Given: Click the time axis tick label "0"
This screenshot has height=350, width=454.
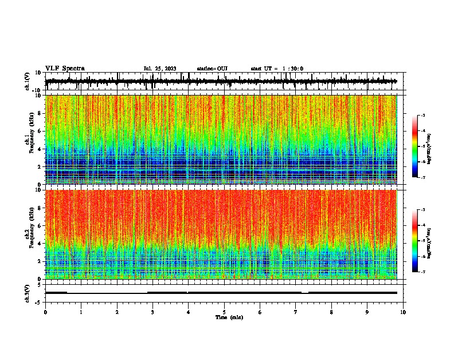Looking at the screenshot, I should pos(45,312).
